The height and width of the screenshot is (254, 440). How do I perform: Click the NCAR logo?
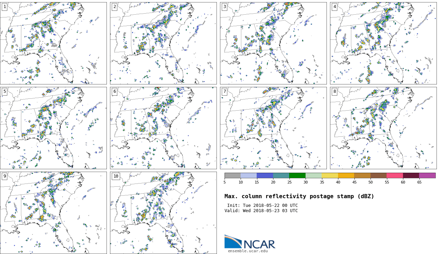point(250,242)
